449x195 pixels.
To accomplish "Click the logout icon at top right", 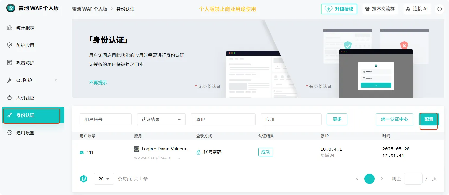I will click(x=440, y=9).
